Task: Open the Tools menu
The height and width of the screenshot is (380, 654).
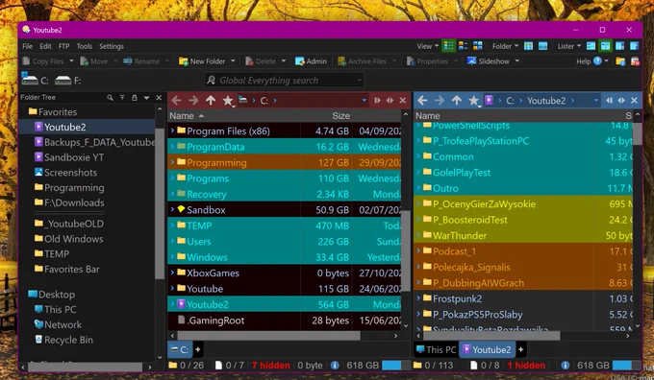Action: (85, 46)
